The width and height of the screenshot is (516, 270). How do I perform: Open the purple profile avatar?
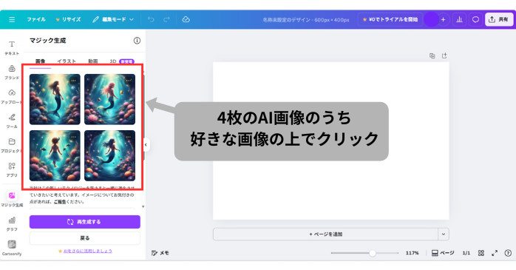(x=431, y=19)
